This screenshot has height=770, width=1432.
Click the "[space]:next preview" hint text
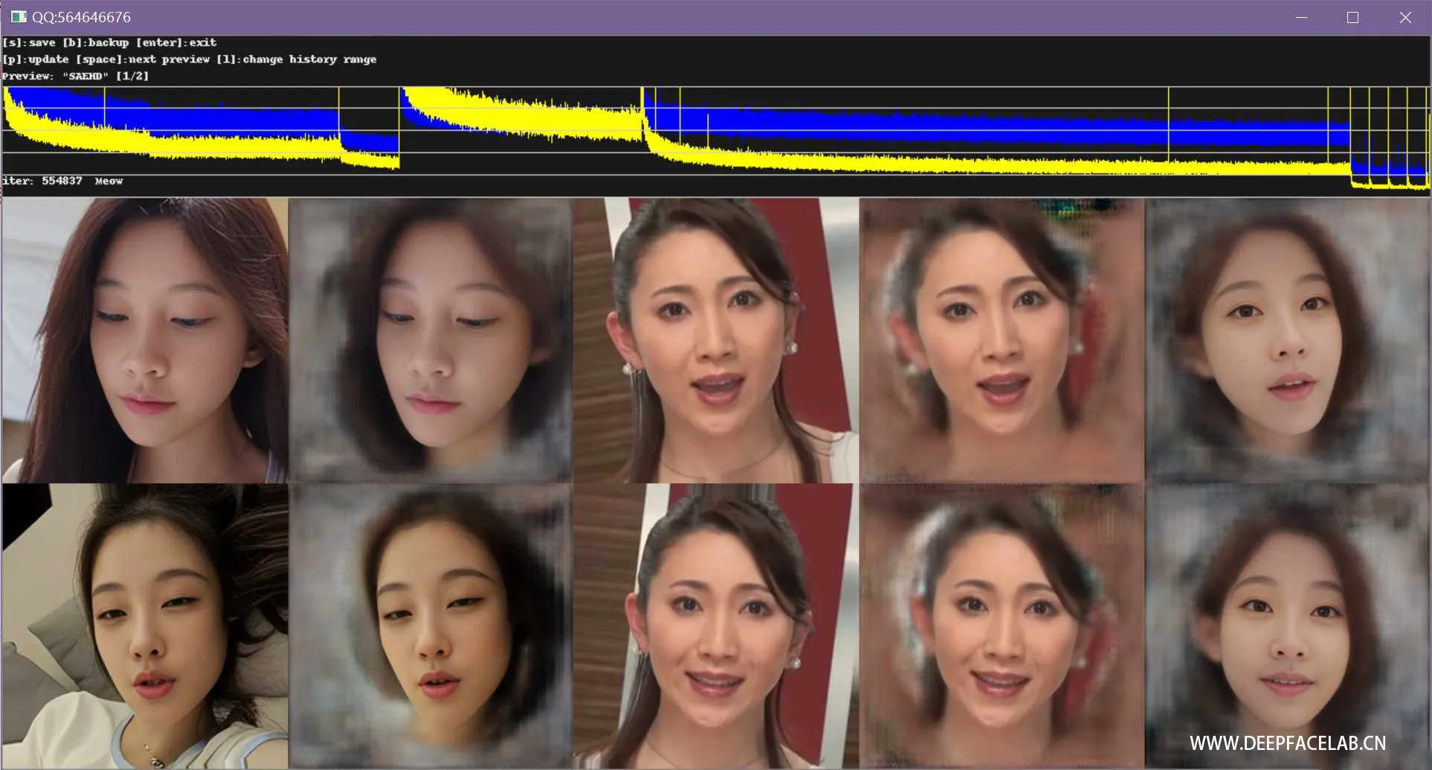pos(143,59)
